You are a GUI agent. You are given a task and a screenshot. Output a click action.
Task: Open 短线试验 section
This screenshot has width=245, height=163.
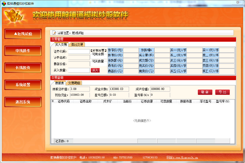[23, 34]
